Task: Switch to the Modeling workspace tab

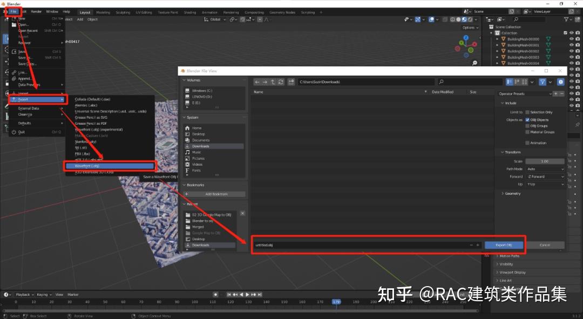Action: 103,12
